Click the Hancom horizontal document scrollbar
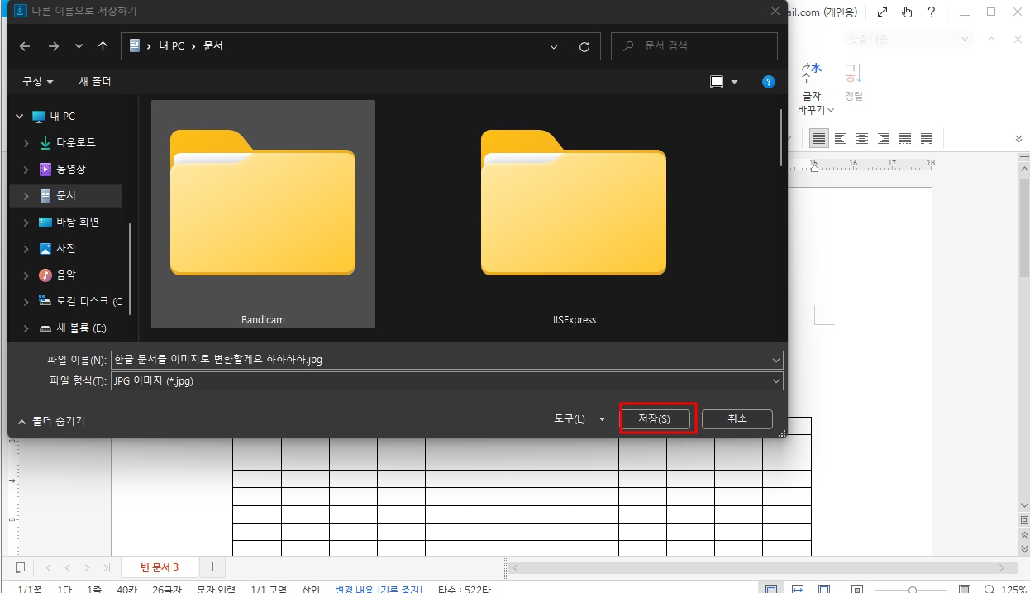Viewport: 1030px width, 593px height. coord(759,568)
